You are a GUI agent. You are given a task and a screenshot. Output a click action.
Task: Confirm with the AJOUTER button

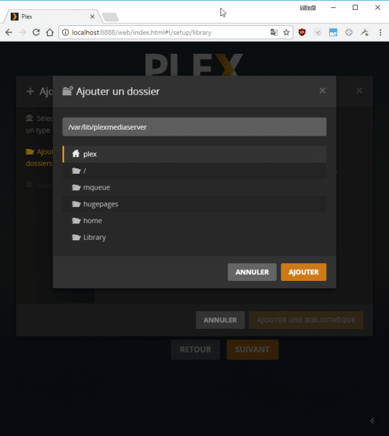(303, 272)
